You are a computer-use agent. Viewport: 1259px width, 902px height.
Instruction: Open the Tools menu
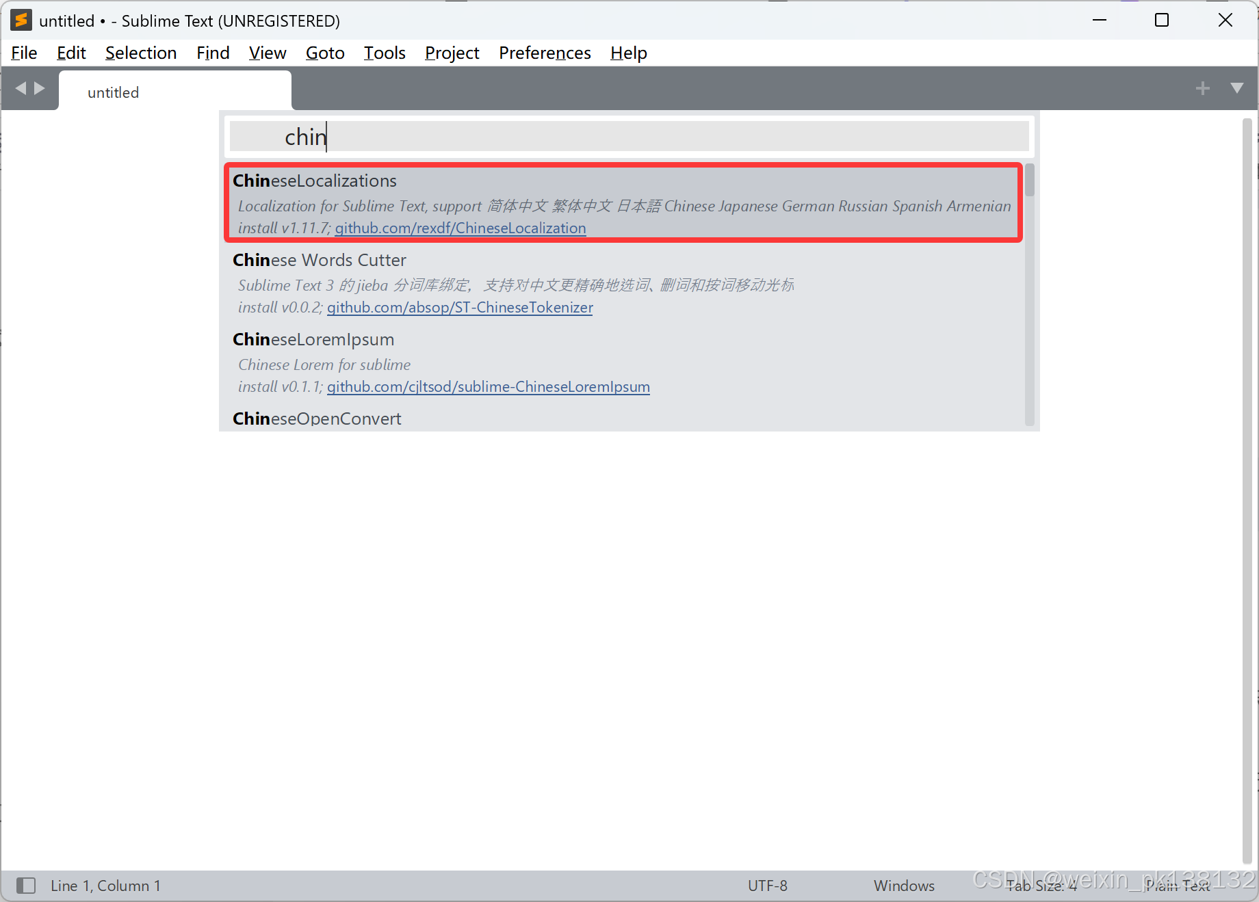[x=385, y=53]
